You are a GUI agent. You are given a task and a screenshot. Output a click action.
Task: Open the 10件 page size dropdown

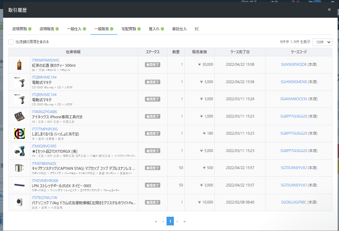[x=322, y=42]
